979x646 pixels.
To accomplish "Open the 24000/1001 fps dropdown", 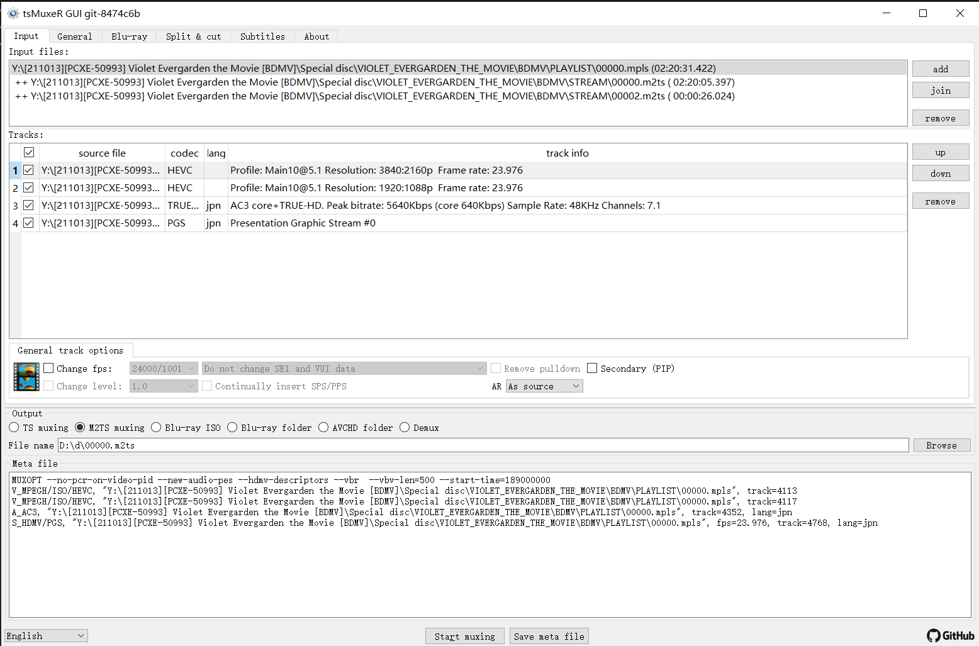I will tap(164, 369).
